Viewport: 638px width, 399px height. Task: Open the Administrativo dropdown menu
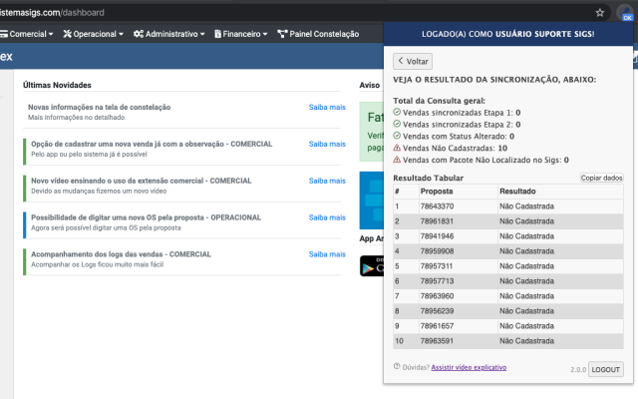tap(169, 34)
